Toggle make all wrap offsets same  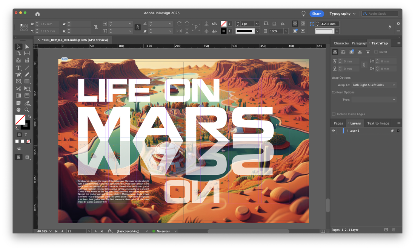(x=364, y=65)
